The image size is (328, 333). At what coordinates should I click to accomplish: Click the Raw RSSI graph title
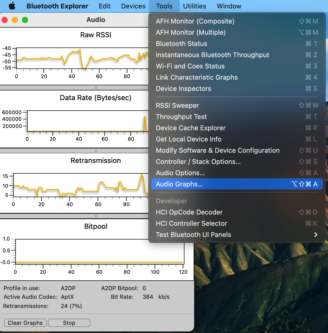point(96,35)
